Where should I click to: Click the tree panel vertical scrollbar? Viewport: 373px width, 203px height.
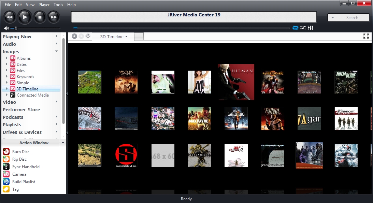[63, 81]
